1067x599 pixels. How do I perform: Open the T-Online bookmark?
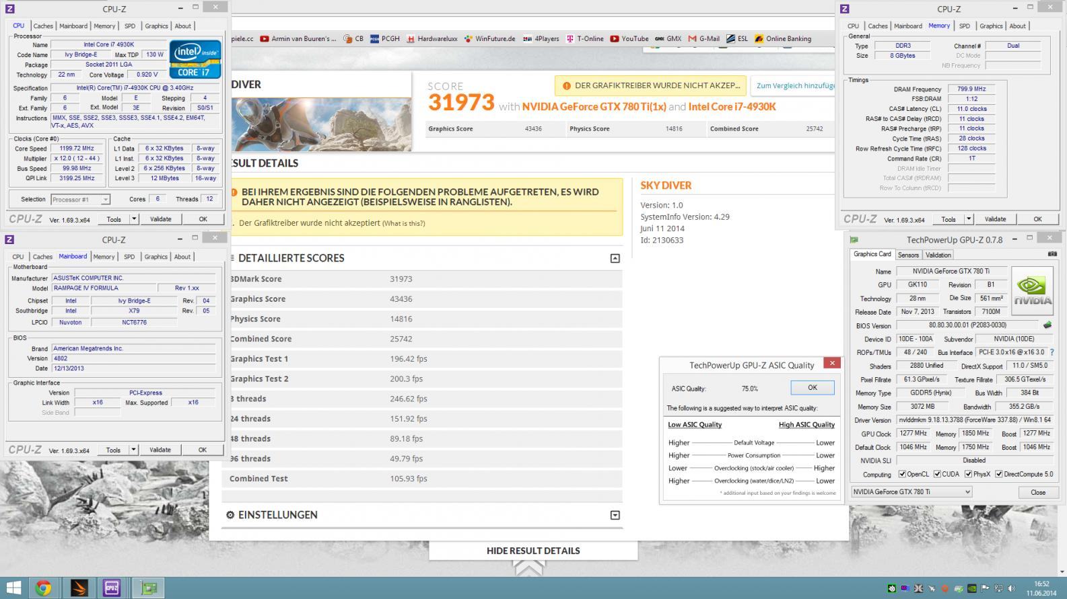pyautogui.click(x=584, y=39)
